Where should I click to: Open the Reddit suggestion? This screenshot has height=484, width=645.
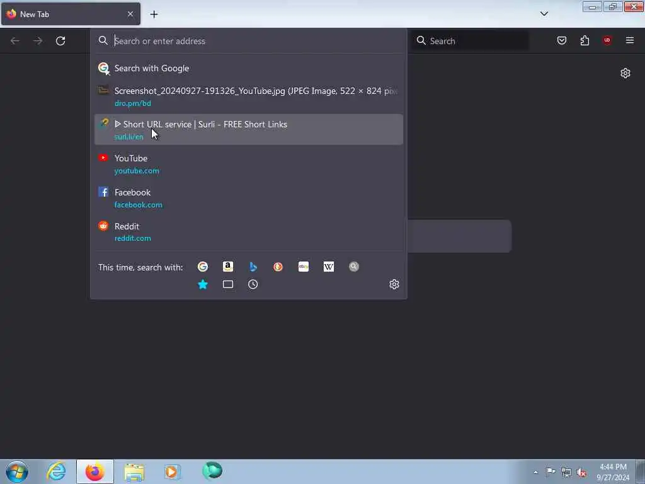click(x=248, y=232)
